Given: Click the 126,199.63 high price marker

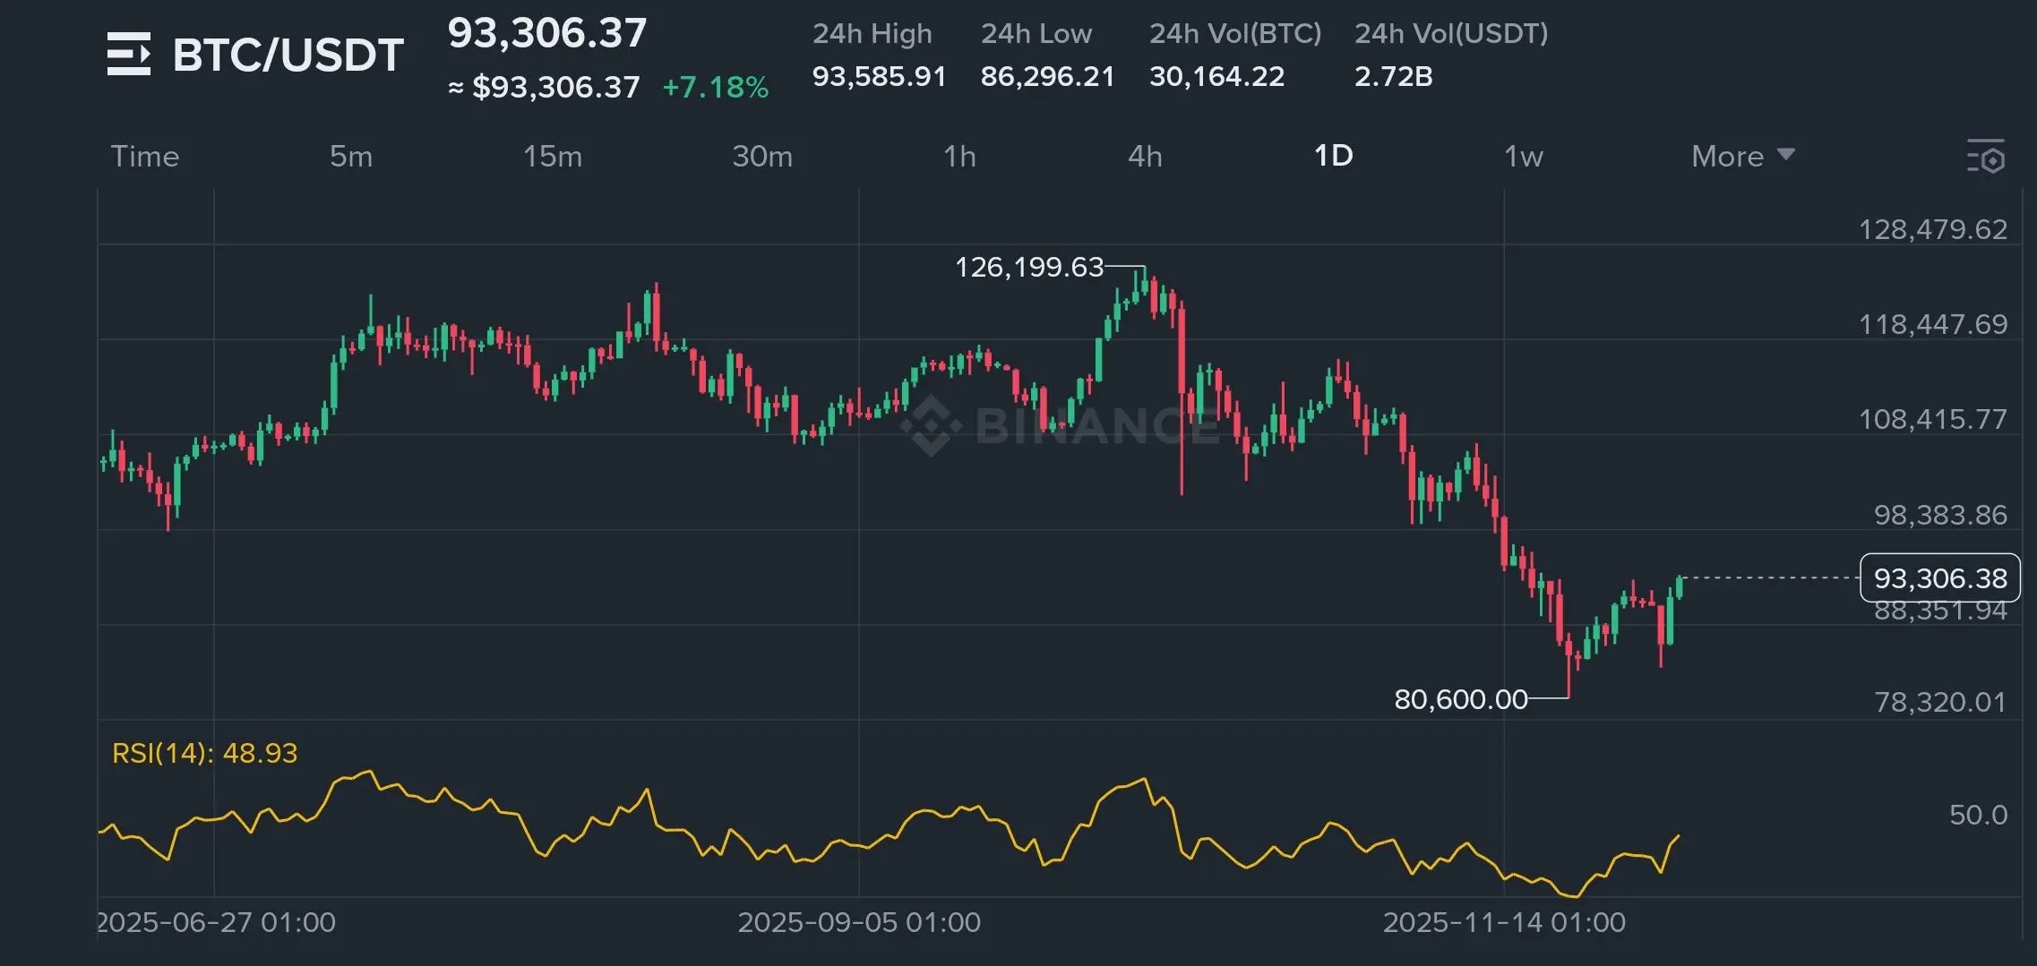Looking at the screenshot, I should (x=1029, y=267).
